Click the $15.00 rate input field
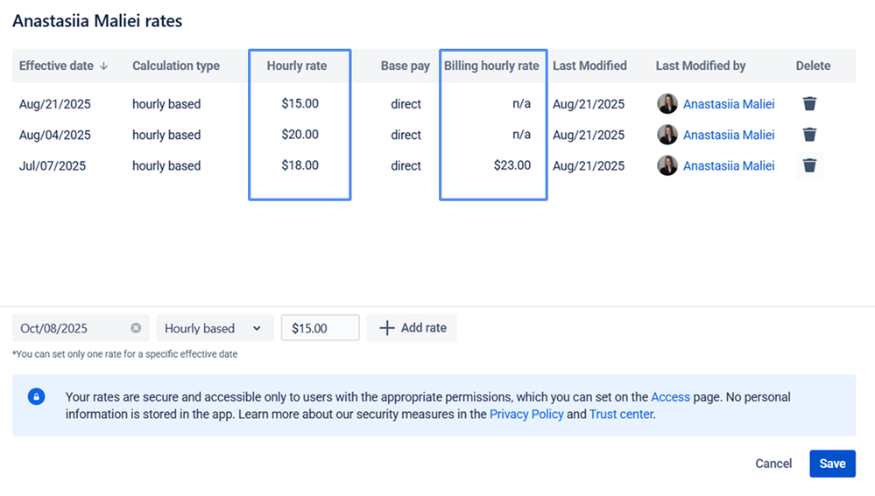Viewport: 875px width, 496px height. point(320,328)
